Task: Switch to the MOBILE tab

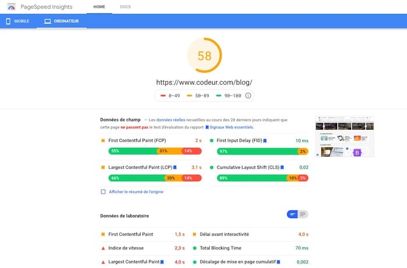Action: tap(17, 21)
